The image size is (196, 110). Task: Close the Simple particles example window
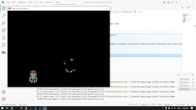[107, 9]
